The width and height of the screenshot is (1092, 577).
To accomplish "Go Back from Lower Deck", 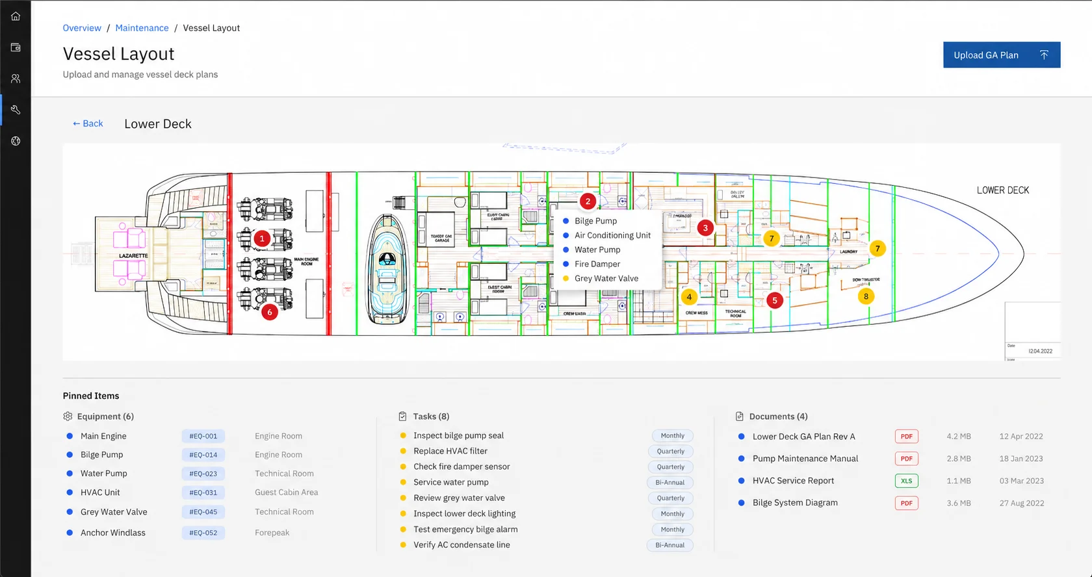I will pyautogui.click(x=88, y=123).
